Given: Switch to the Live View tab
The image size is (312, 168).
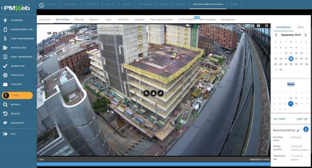Looking at the screenshot, I should click(45, 20).
